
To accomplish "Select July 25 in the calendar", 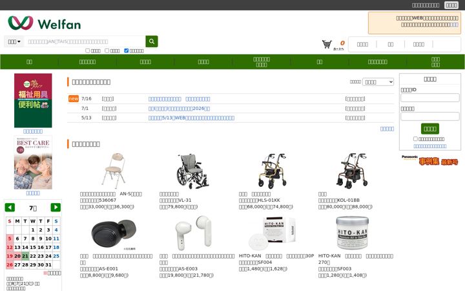I will 56,256.
